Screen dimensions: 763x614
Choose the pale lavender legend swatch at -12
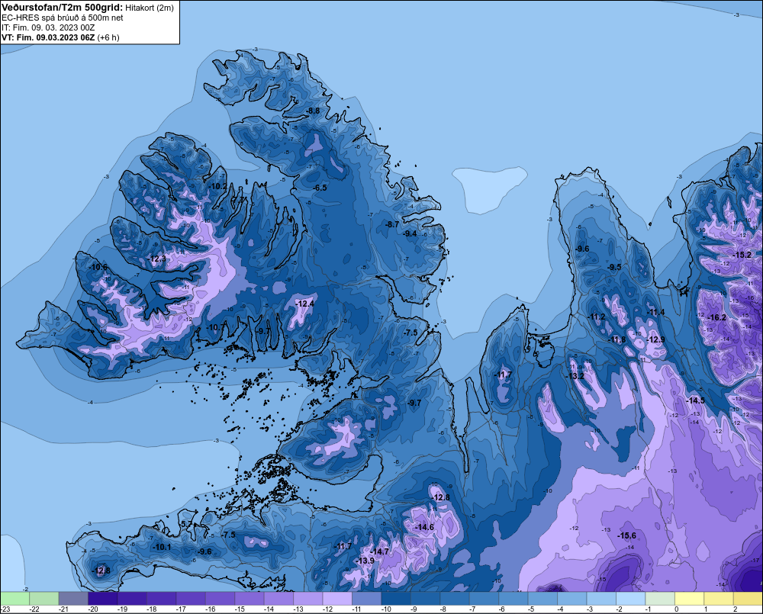(337, 599)
